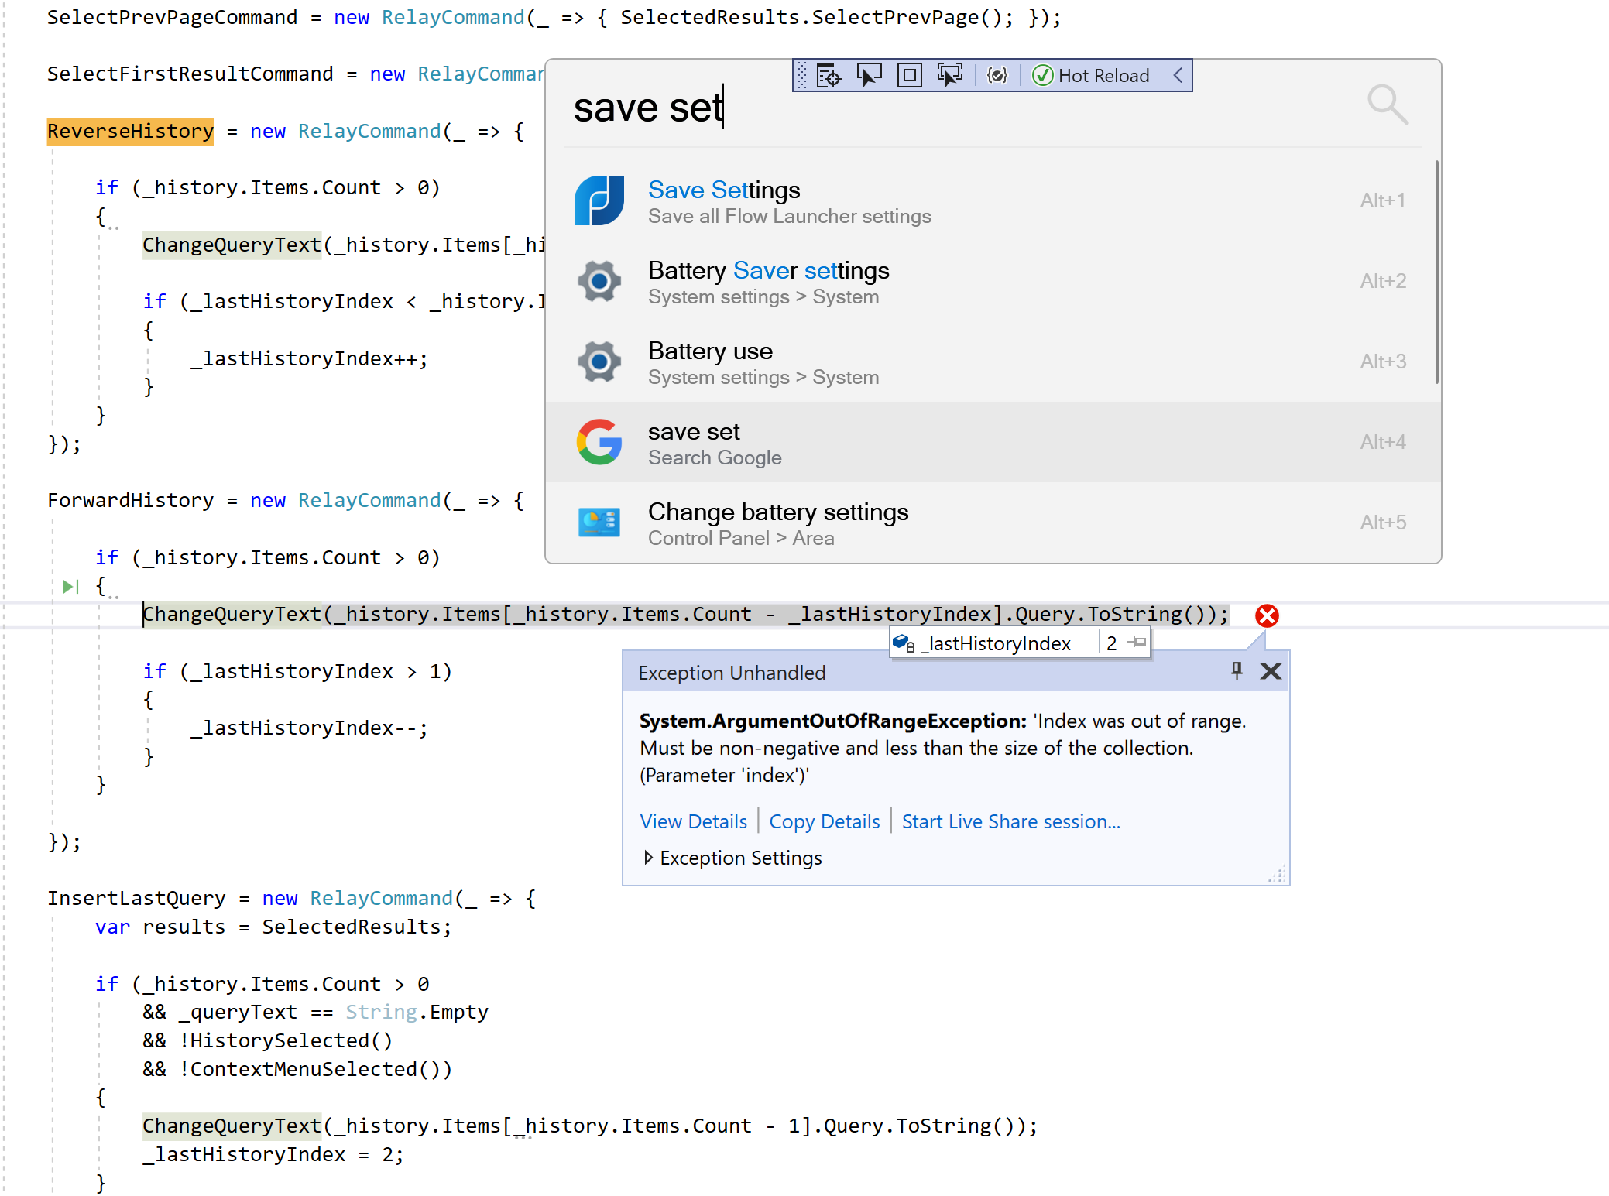This screenshot has height=1196, width=1609.
Task: Click the Select Element tool icon
Action: (869, 75)
